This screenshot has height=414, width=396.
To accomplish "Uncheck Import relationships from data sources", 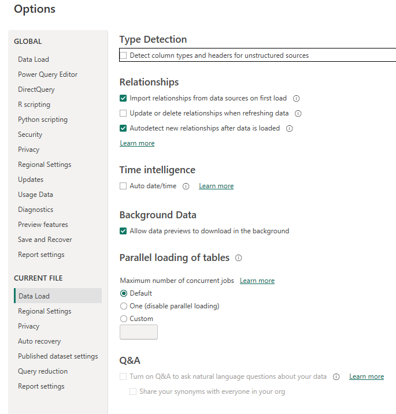I will click(123, 99).
